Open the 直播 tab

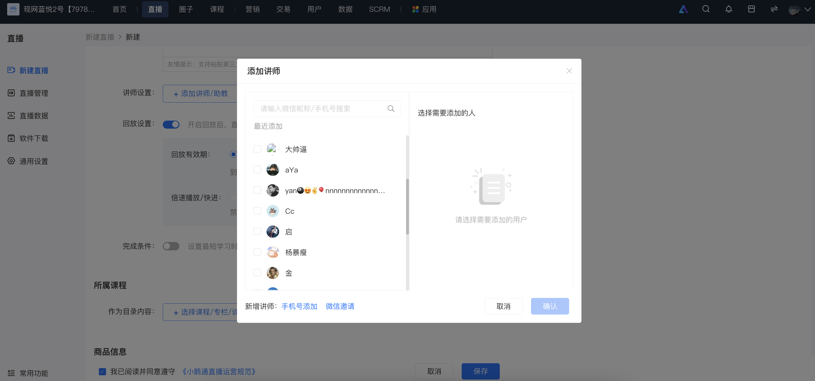(x=155, y=9)
